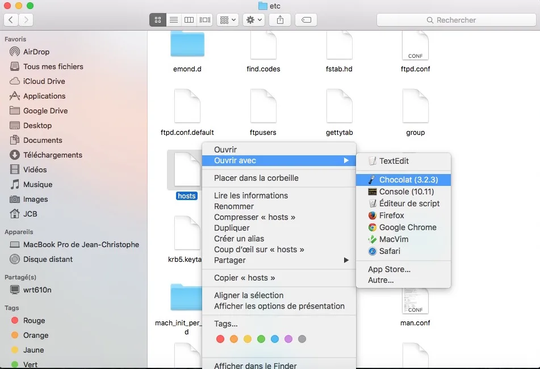Choose Placer dans la corbeille
The height and width of the screenshot is (369, 540).
pos(279,178)
